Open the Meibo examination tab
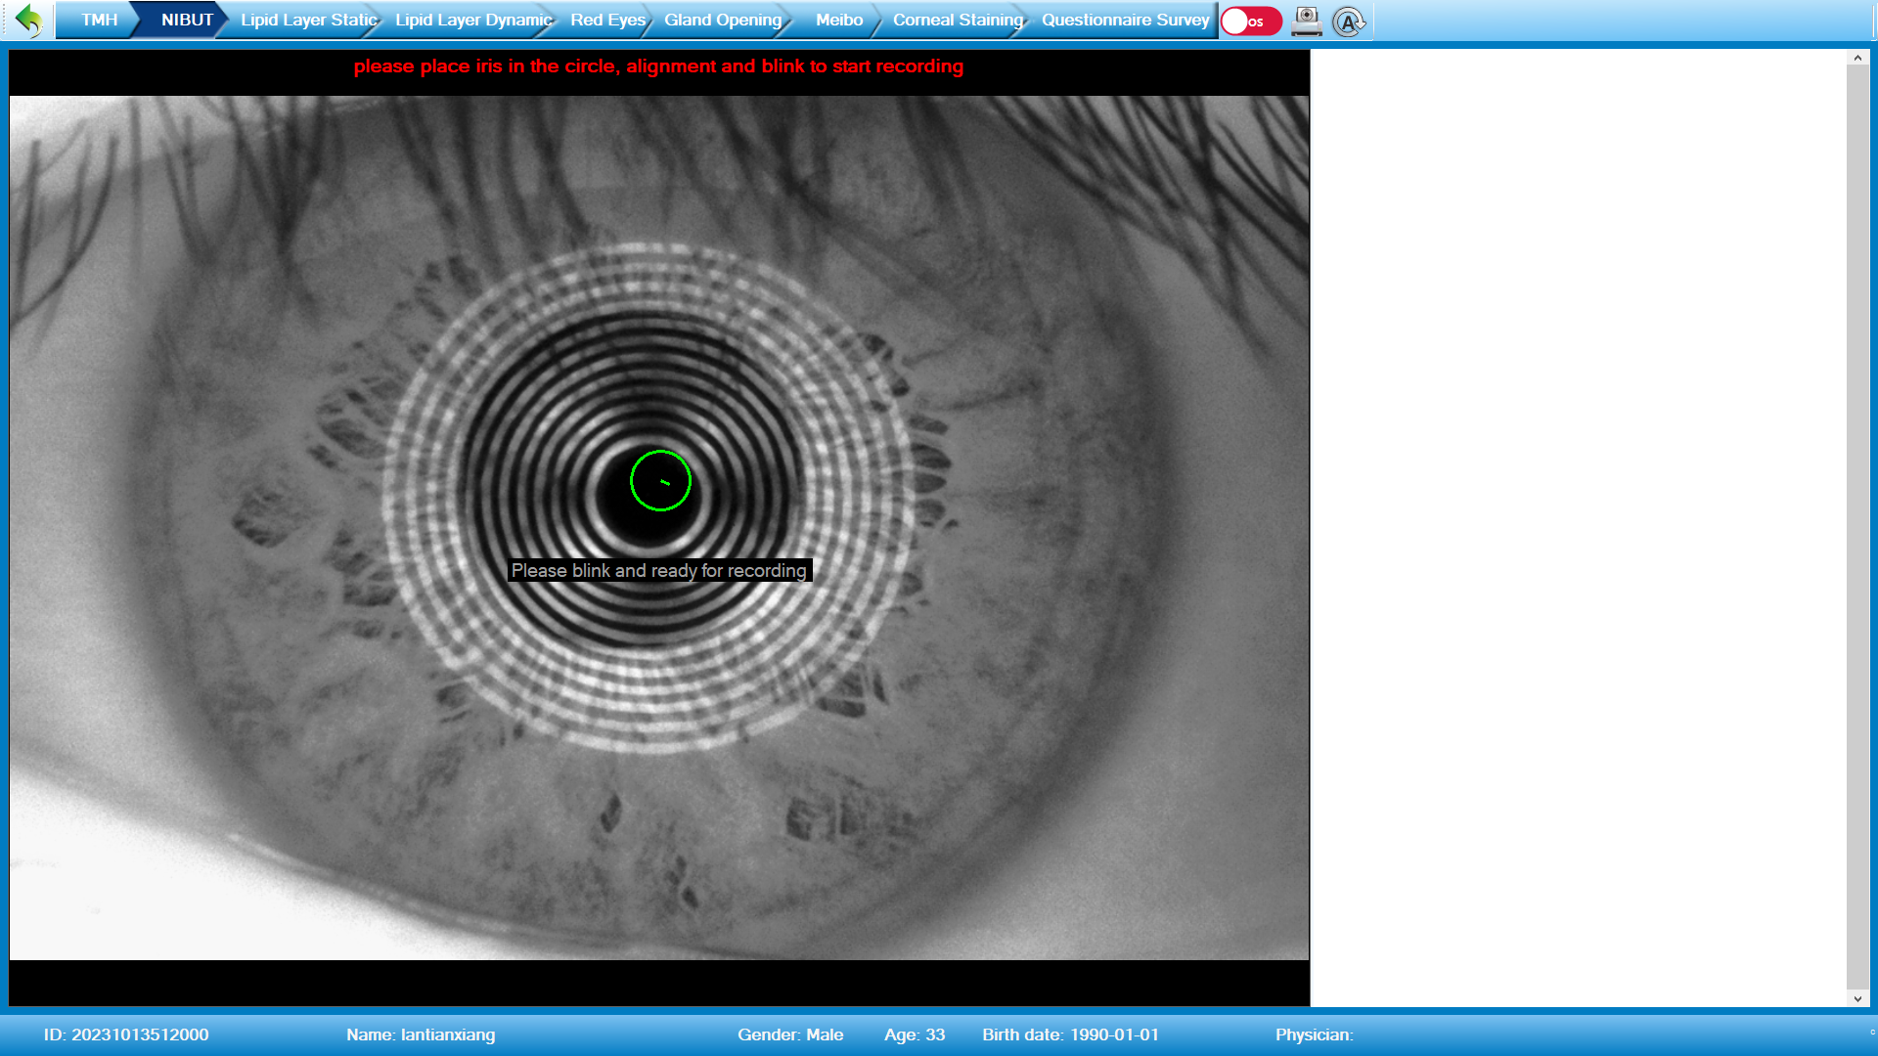 tap(839, 19)
